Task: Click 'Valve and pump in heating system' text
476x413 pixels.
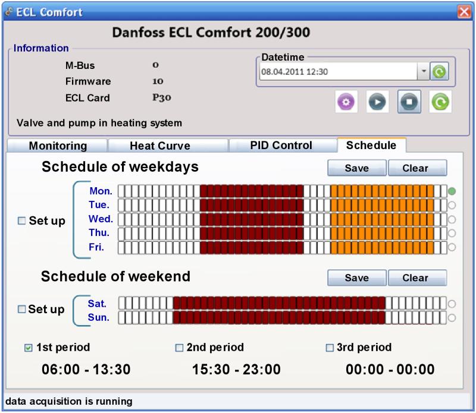Action: [99, 123]
